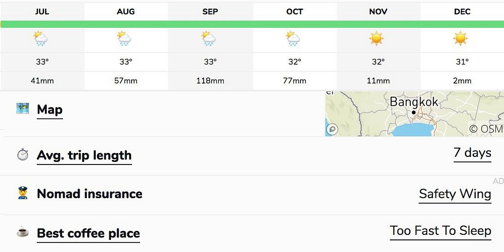Click the November sunny weather icon
The width and height of the screenshot is (504, 252).
click(376, 39)
